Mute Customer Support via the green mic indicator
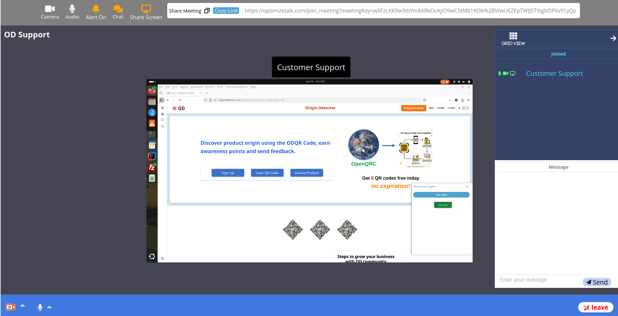Image resolution: width=618 pixels, height=316 pixels. point(499,73)
